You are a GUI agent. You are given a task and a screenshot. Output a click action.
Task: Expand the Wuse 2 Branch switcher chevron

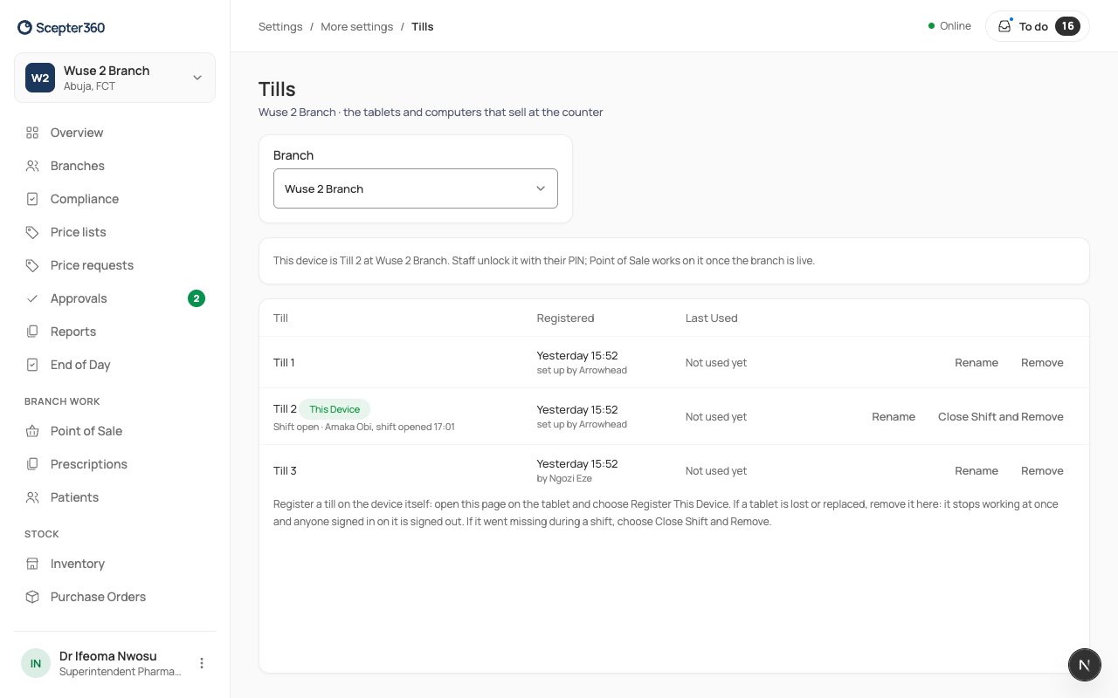click(197, 78)
